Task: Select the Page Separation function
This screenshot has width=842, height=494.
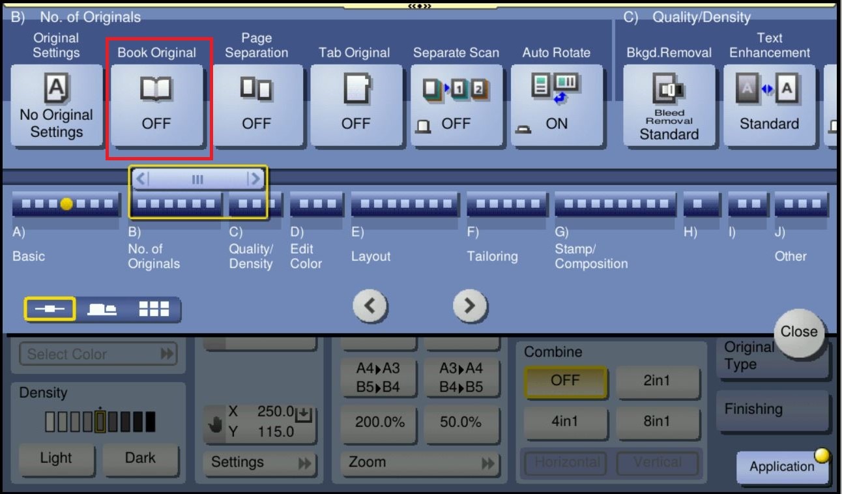Action: (x=257, y=104)
